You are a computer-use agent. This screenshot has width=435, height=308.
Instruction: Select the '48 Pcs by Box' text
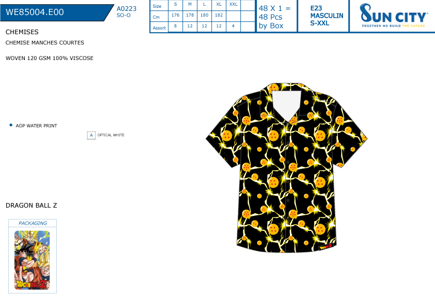coord(271,21)
